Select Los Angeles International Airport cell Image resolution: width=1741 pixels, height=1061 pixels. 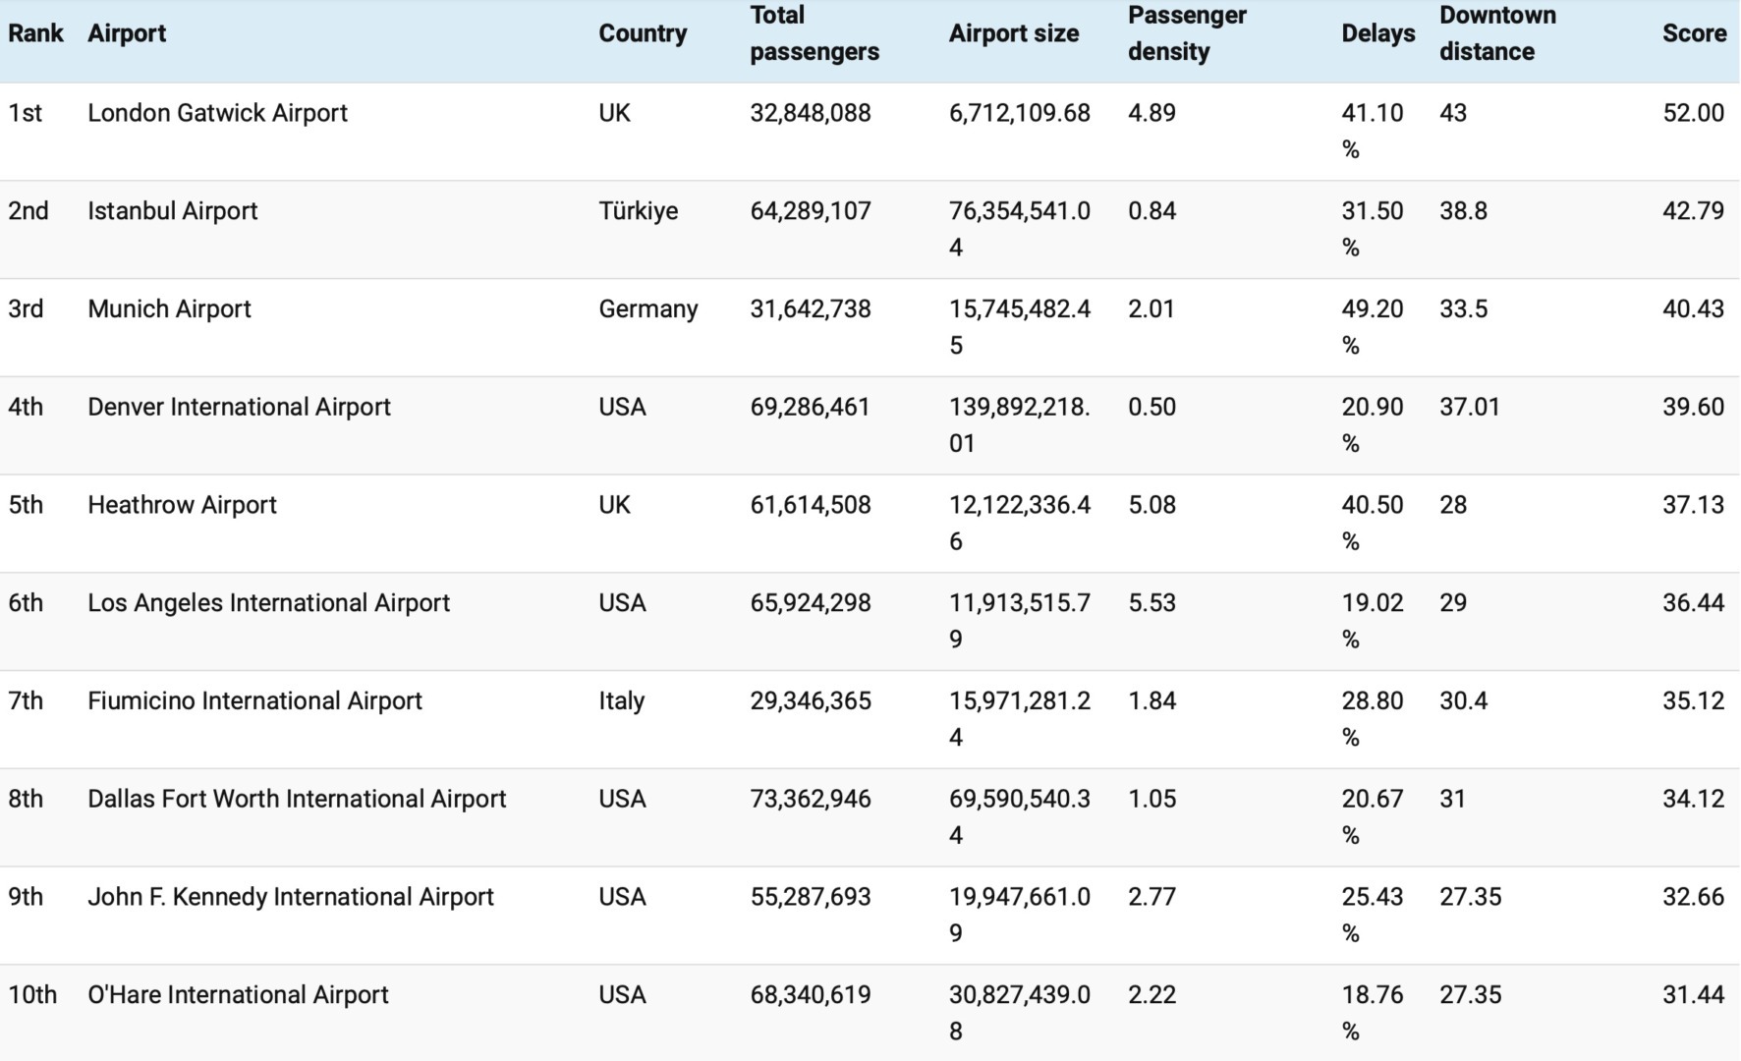point(268,603)
